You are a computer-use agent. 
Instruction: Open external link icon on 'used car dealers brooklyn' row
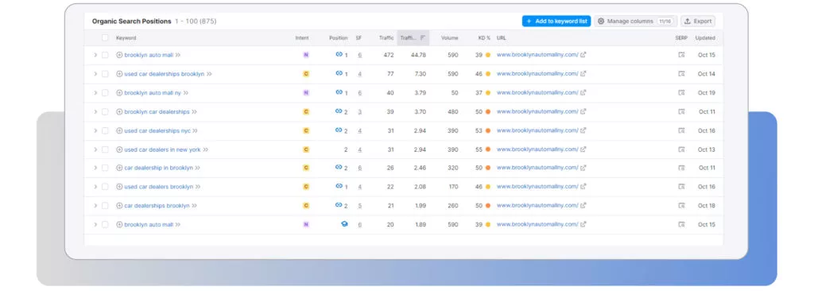(x=583, y=187)
